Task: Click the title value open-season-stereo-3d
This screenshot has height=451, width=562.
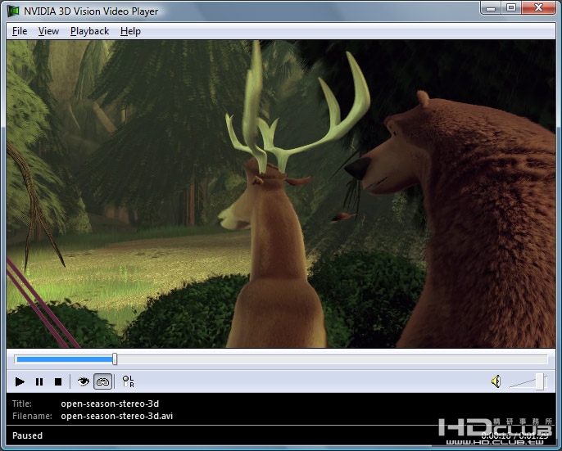Action: (110, 404)
